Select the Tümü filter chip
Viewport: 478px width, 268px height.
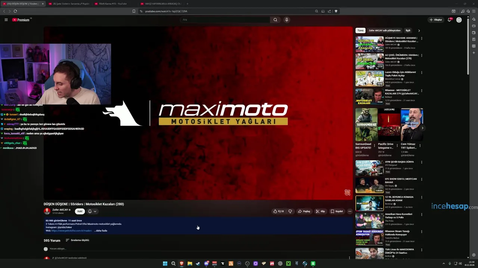pos(360,31)
